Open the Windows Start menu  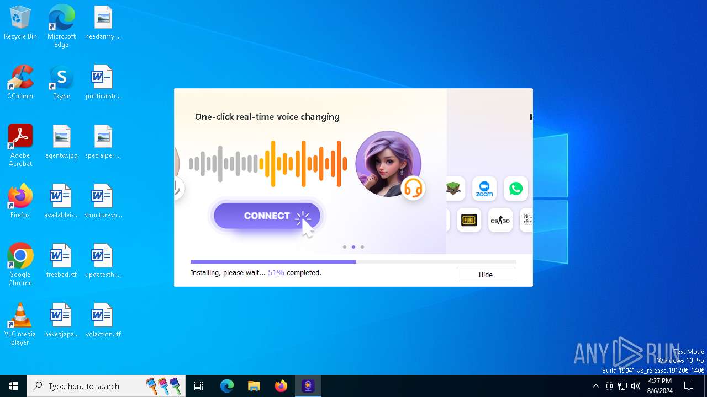tap(13, 386)
